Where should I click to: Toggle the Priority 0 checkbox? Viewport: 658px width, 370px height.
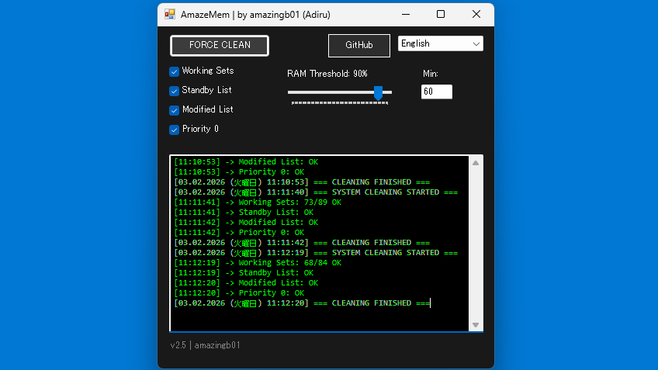[175, 130]
